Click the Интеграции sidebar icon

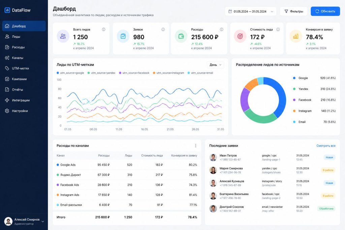[x=7, y=100]
